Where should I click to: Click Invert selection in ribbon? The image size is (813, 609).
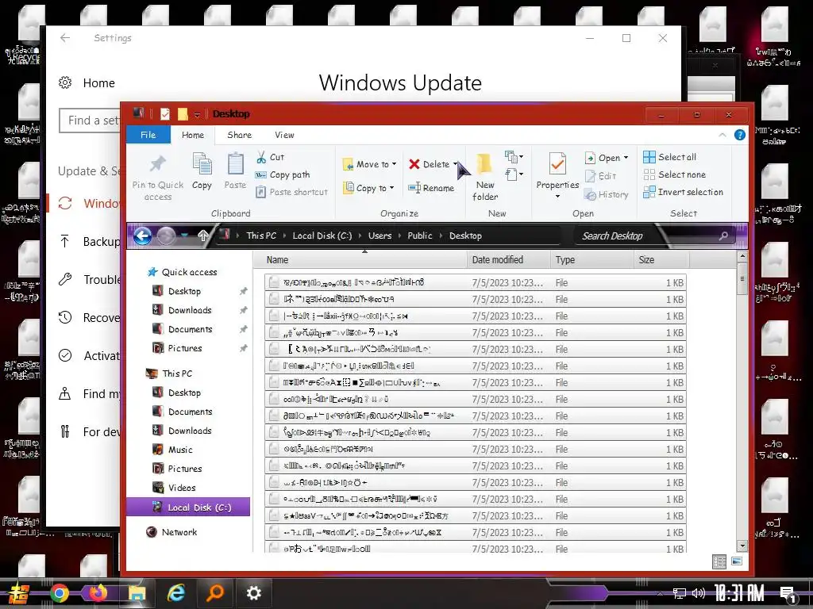pyautogui.click(x=683, y=192)
